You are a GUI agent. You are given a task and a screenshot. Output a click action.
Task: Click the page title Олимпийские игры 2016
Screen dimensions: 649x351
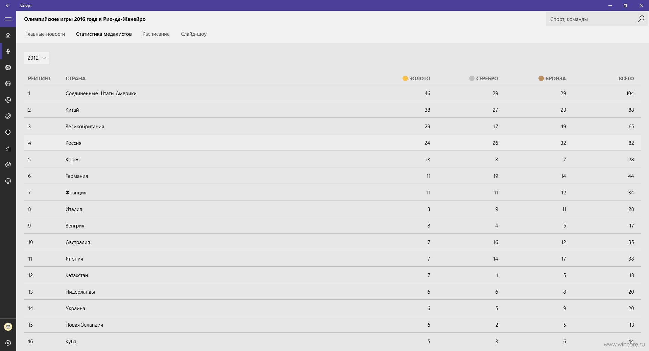[85, 19]
